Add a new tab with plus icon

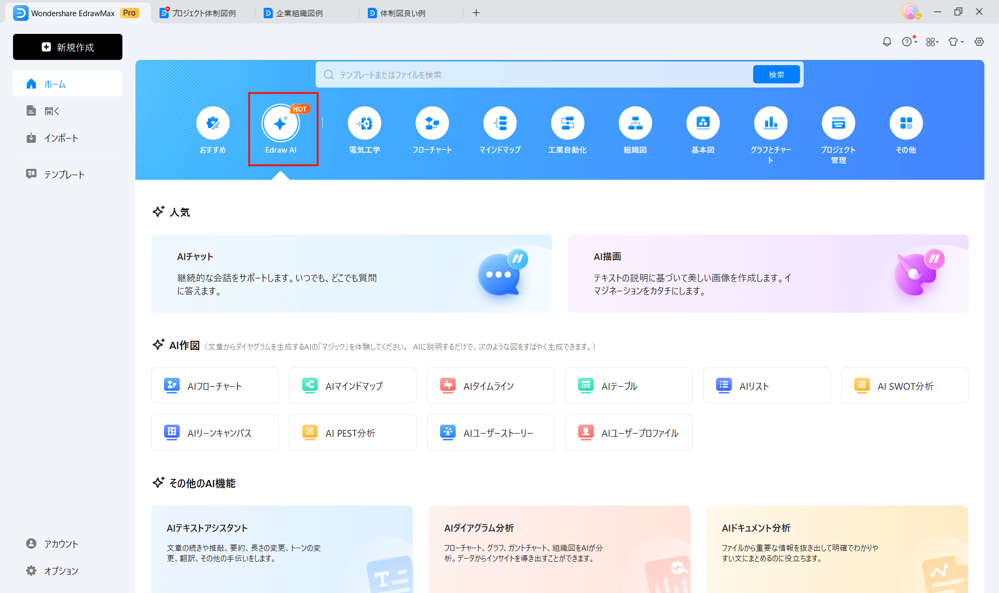point(476,13)
